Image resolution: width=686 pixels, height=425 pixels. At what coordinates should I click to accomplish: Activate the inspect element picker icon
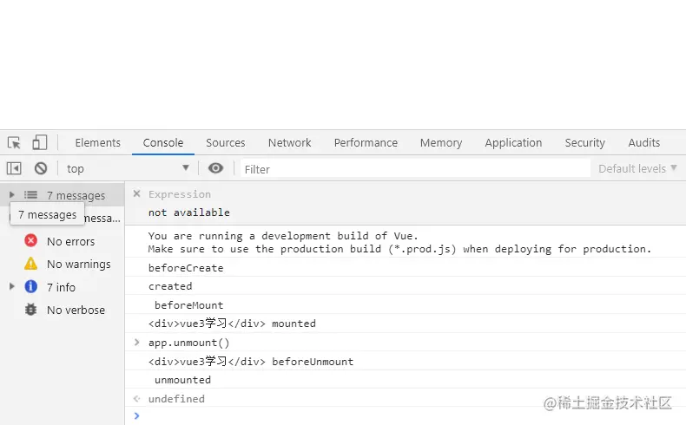click(x=15, y=143)
